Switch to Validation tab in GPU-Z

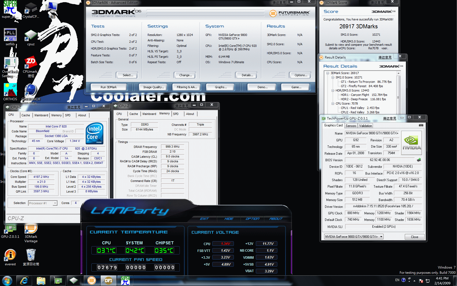[365, 126]
